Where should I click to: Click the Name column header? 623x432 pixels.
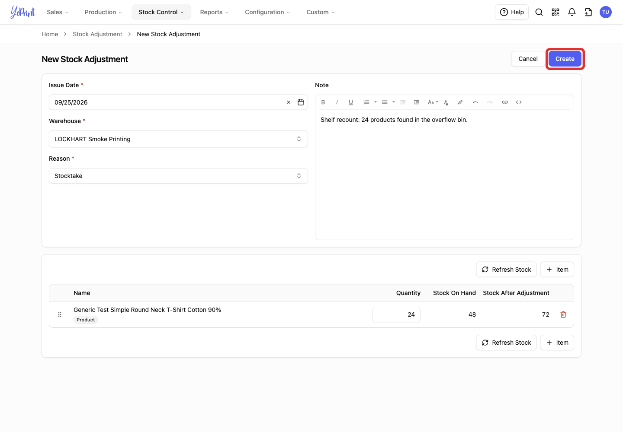point(82,293)
